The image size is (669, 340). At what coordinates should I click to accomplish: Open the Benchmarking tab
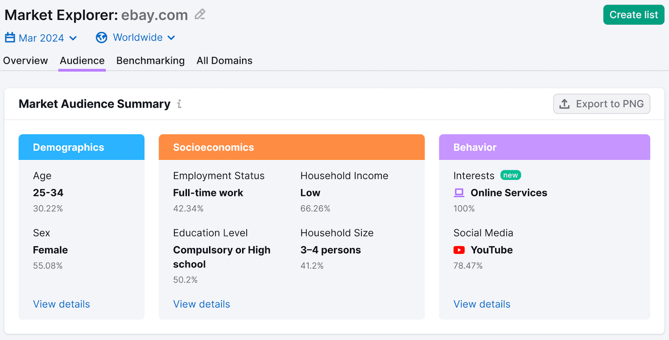click(x=150, y=60)
